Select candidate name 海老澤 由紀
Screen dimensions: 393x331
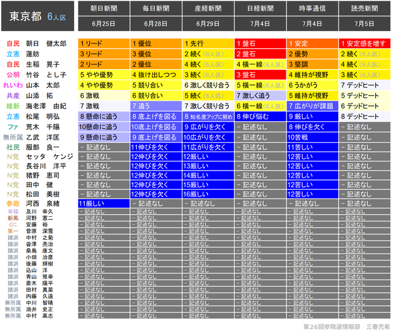(46, 106)
